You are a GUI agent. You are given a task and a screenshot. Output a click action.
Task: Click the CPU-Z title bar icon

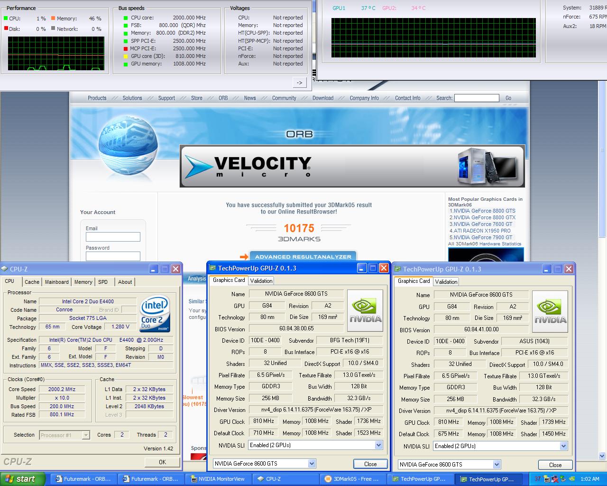[5, 269]
